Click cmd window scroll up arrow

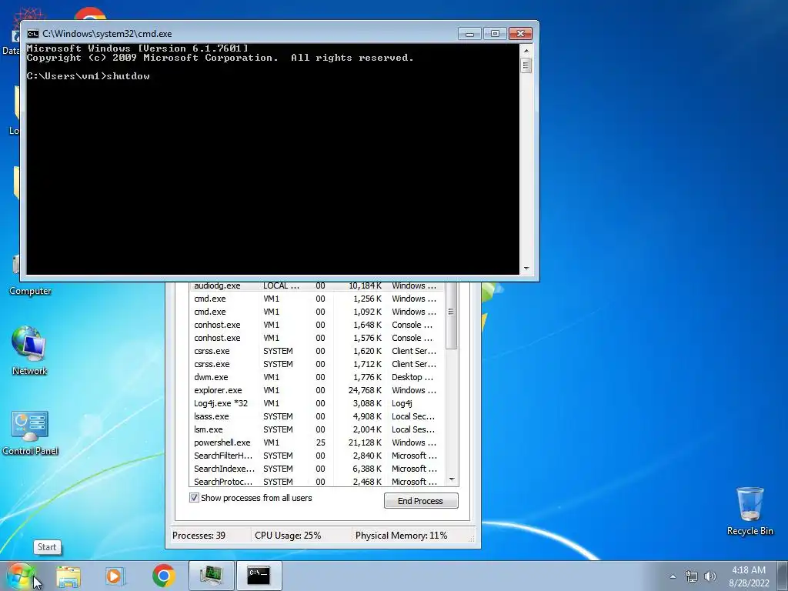tap(526, 50)
